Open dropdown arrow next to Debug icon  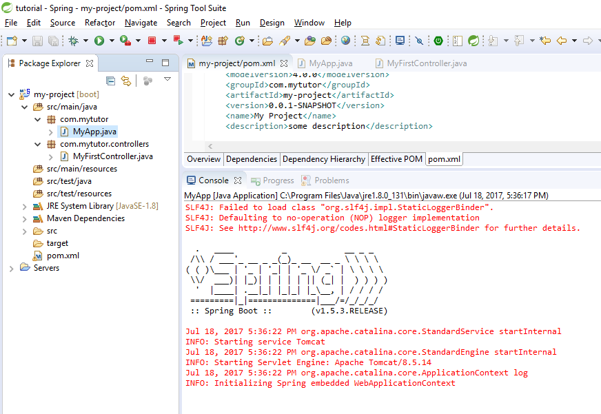pos(85,41)
